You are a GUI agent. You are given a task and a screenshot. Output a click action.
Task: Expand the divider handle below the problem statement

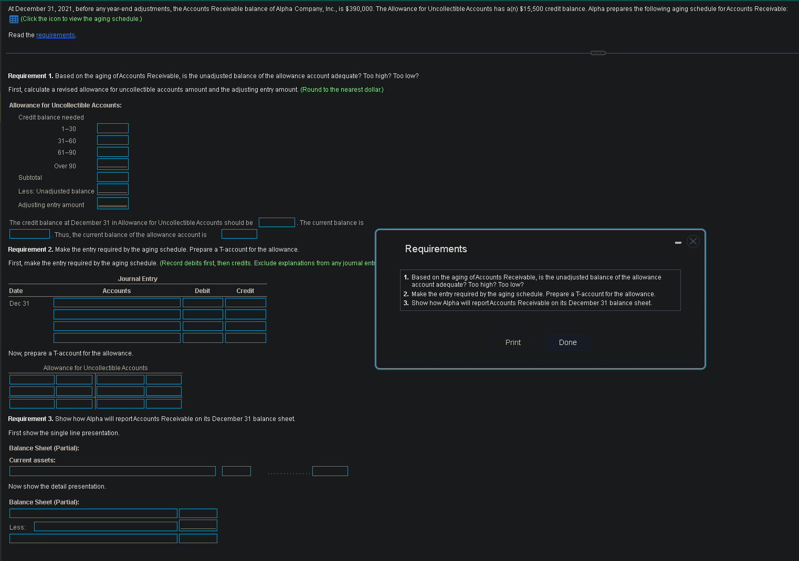598,53
